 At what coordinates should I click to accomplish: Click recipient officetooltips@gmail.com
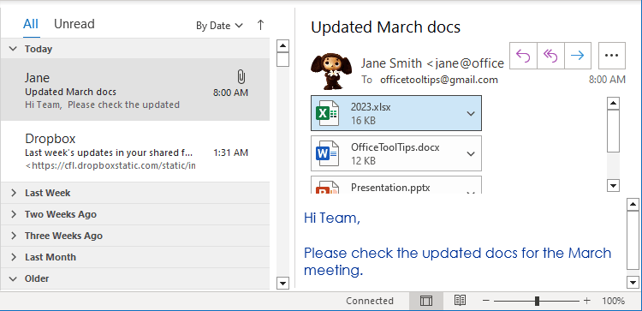coord(439,80)
